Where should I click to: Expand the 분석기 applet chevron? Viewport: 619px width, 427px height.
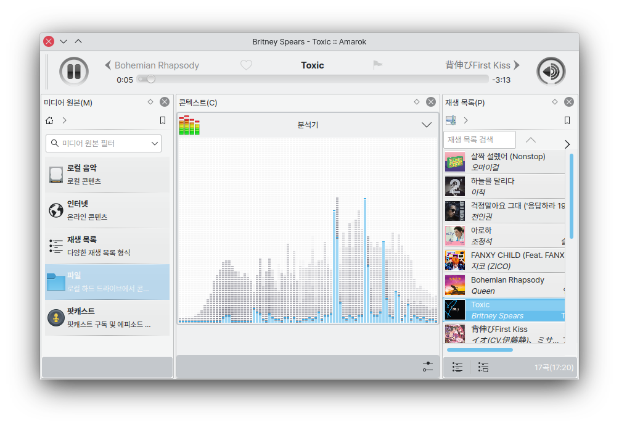coord(427,125)
